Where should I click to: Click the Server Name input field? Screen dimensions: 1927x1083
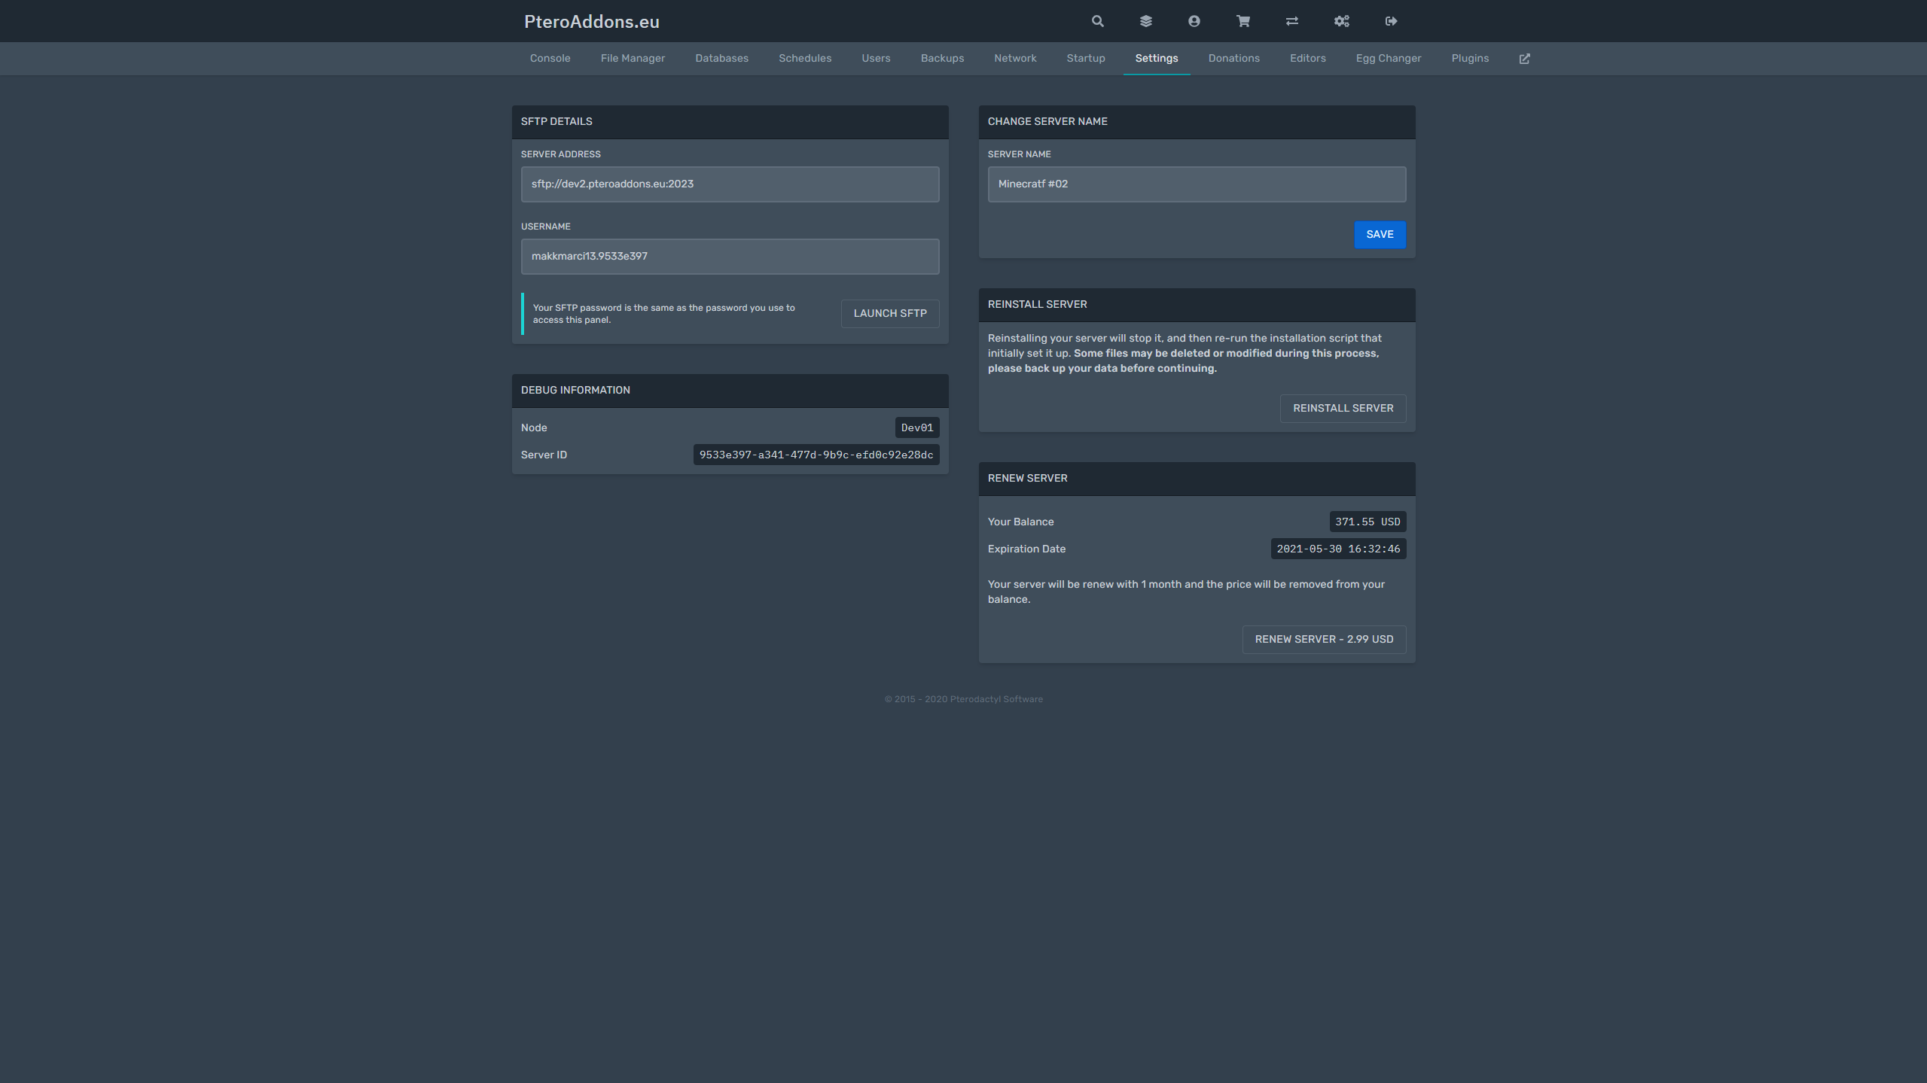click(x=1197, y=184)
